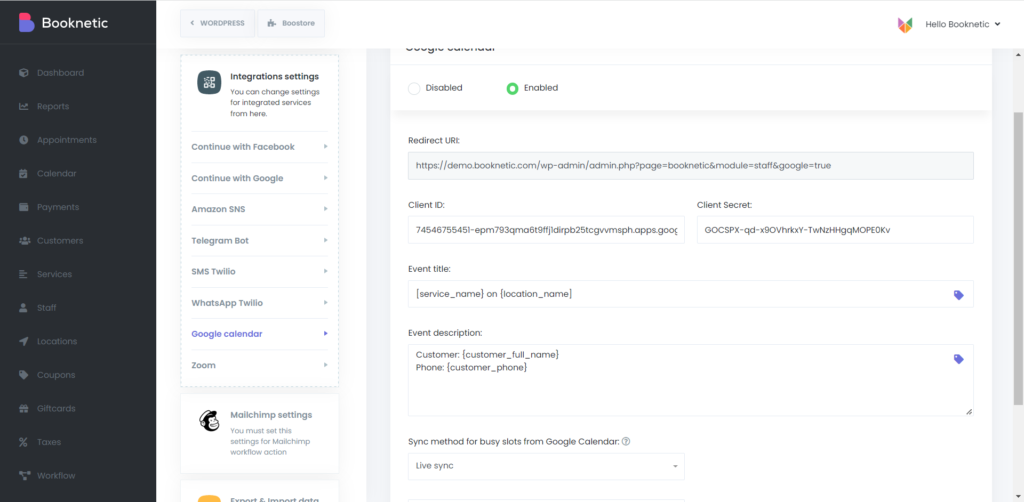Open the Reports chart icon
Viewport: 1024px width, 502px height.
coord(23,106)
